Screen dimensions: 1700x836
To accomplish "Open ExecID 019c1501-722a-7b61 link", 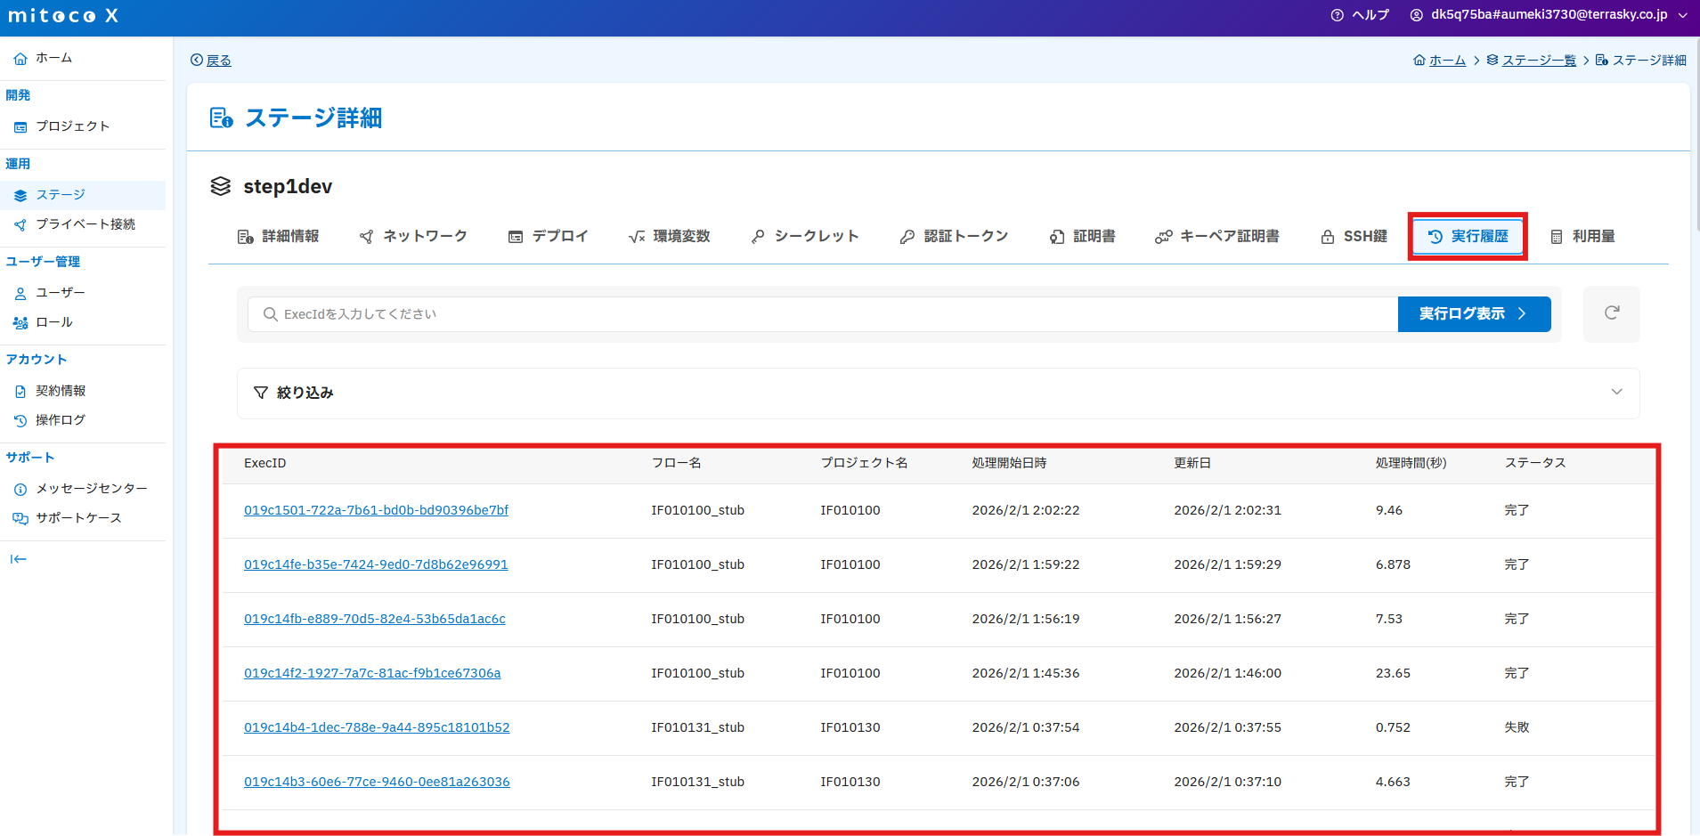I will (x=376, y=510).
